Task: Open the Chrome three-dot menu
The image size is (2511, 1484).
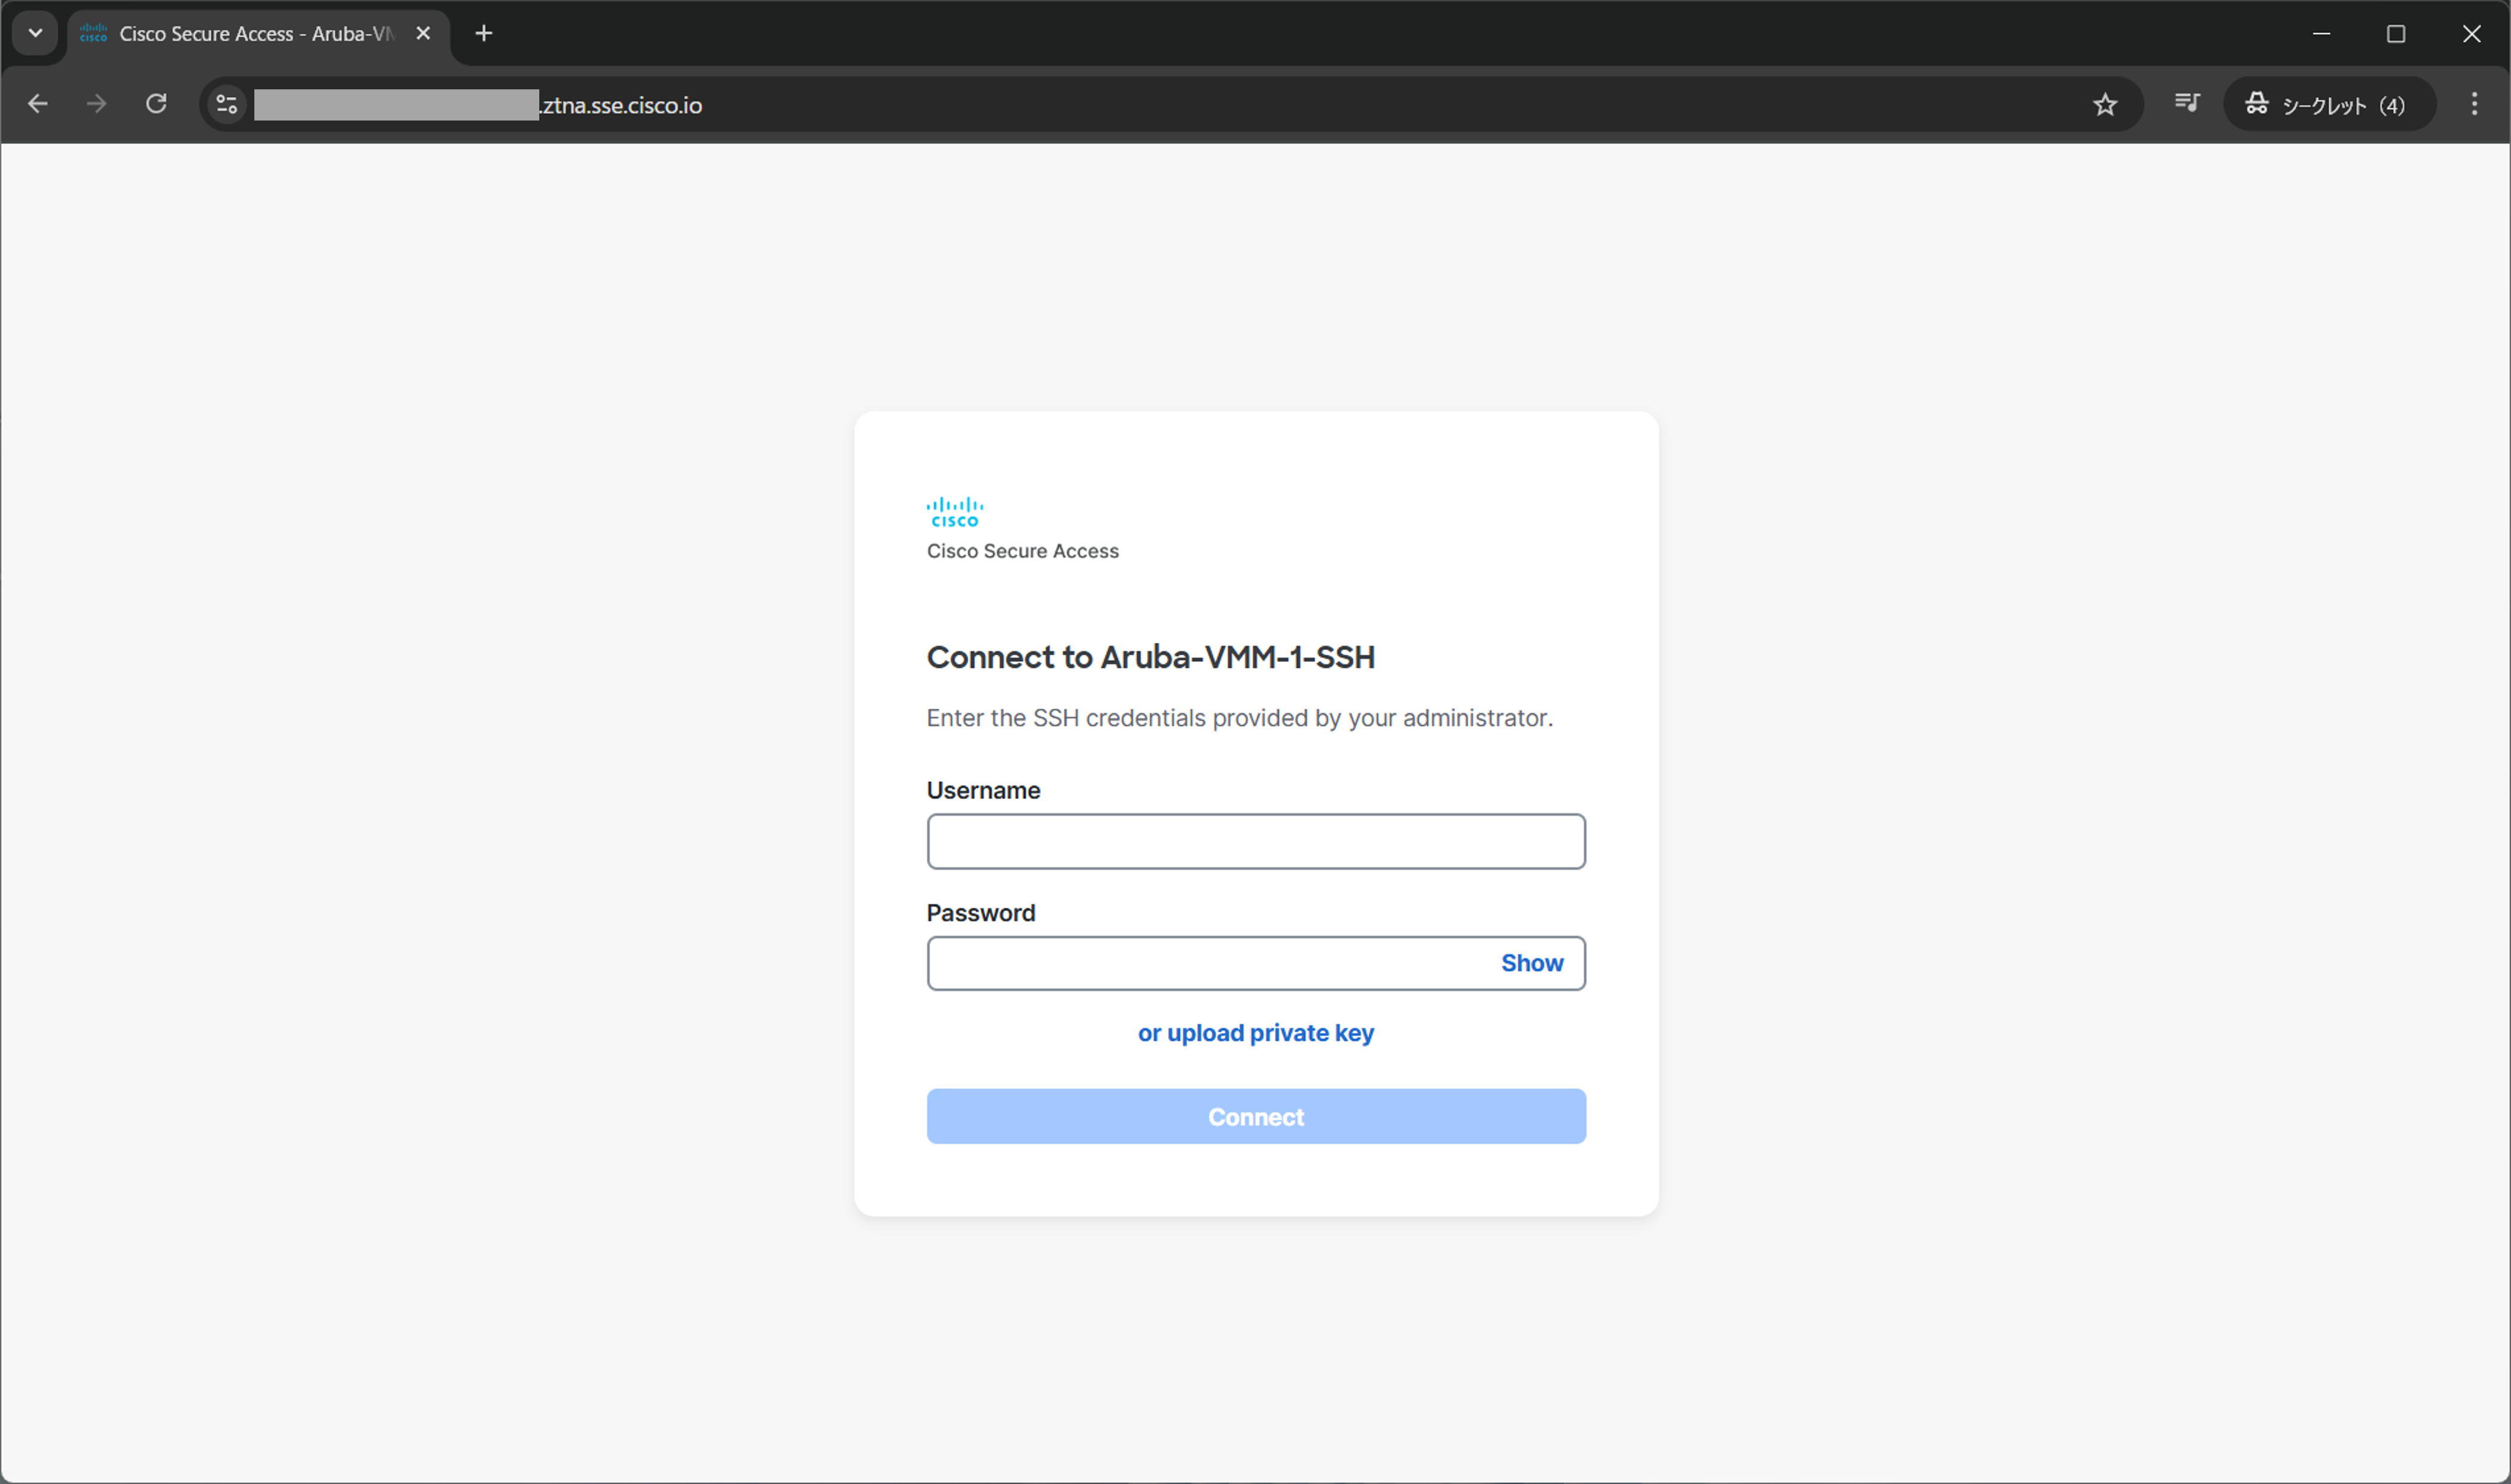Action: click(2474, 104)
